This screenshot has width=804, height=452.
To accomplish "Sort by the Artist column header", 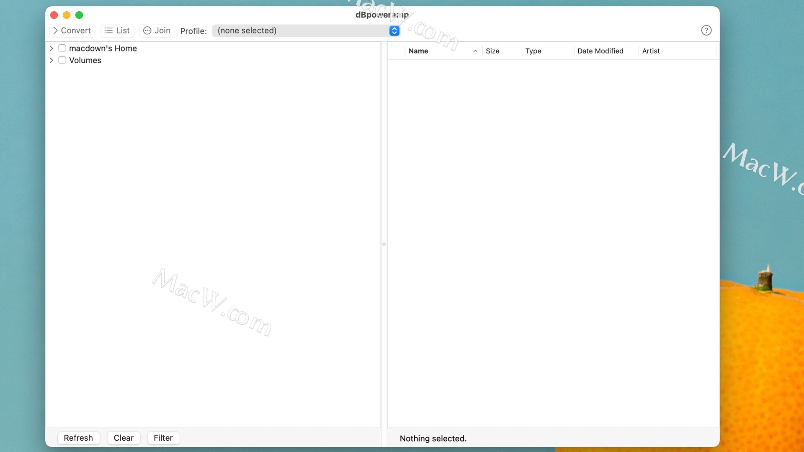I will [x=677, y=51].
